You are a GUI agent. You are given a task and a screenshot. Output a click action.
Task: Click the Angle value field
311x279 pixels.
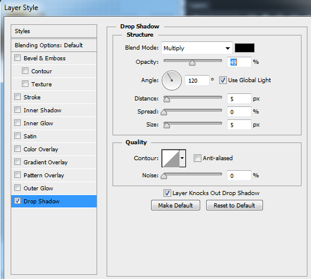[x=197, y=80]
